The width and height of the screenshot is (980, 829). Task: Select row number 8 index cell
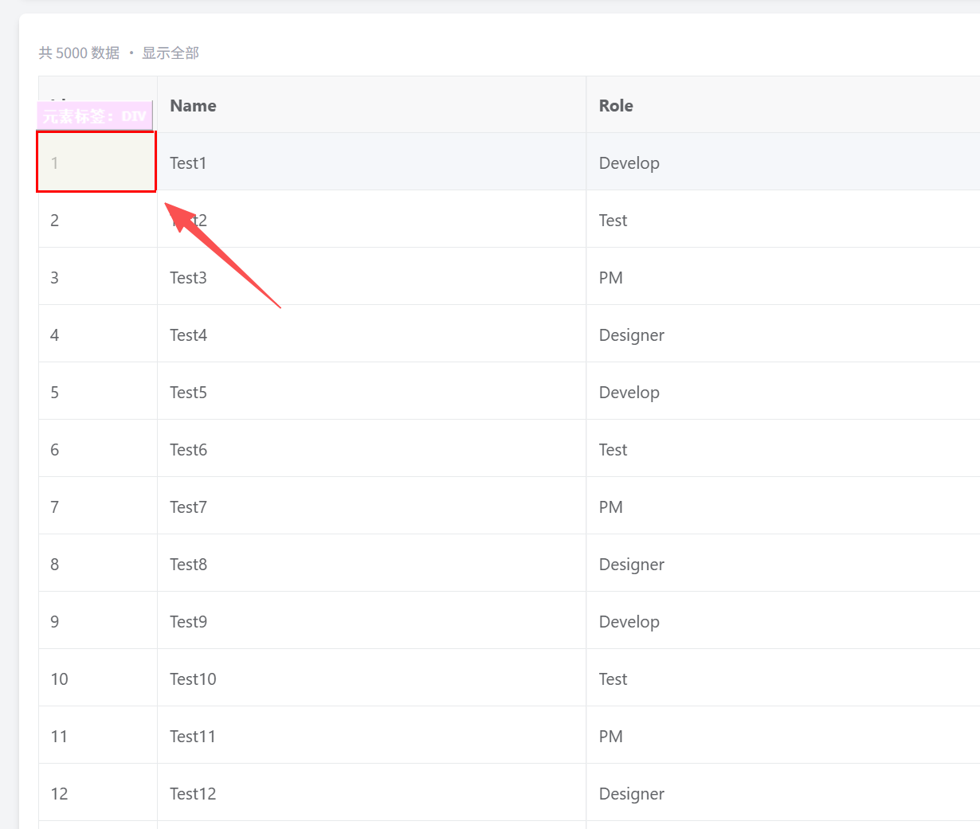55,565
